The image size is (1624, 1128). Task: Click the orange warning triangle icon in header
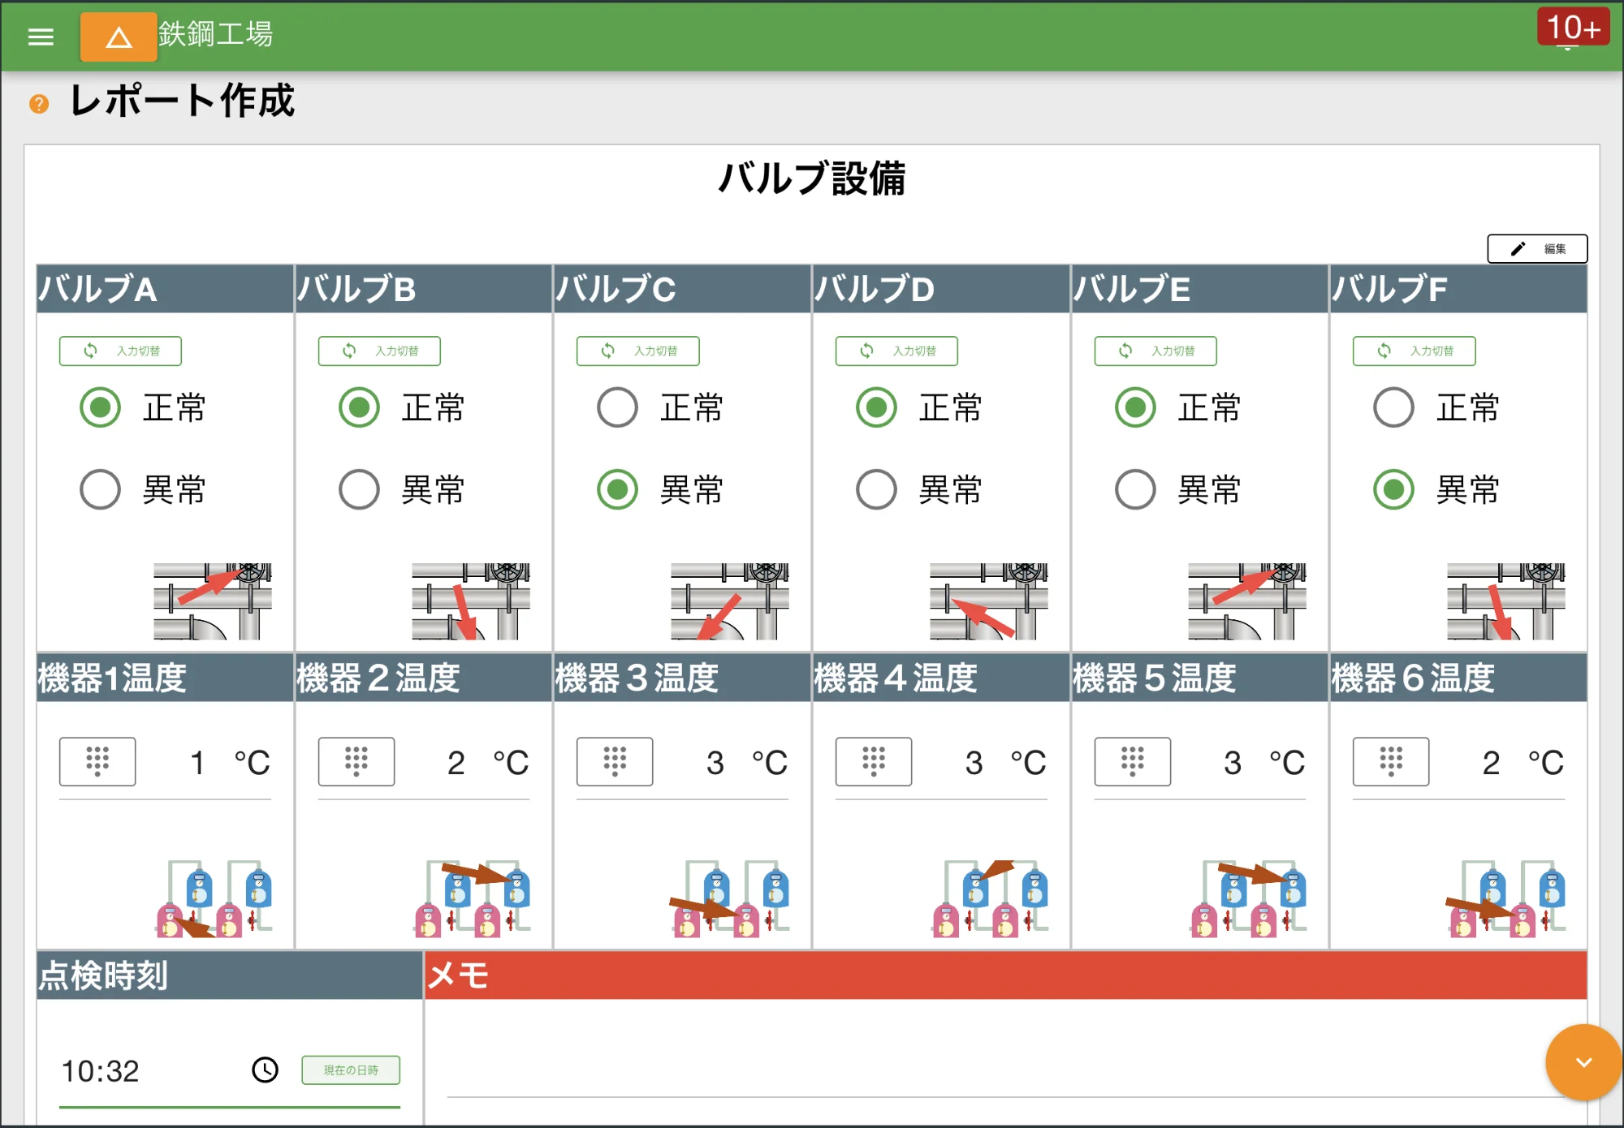tap(118, 37)
